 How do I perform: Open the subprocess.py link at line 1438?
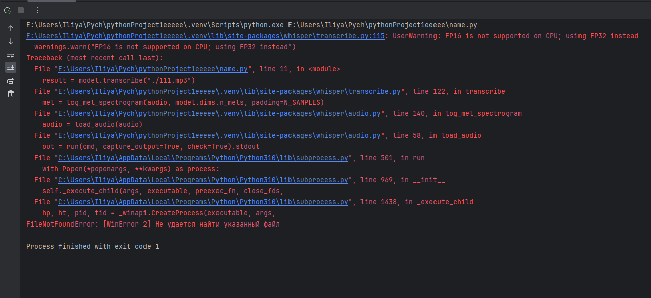203,202
